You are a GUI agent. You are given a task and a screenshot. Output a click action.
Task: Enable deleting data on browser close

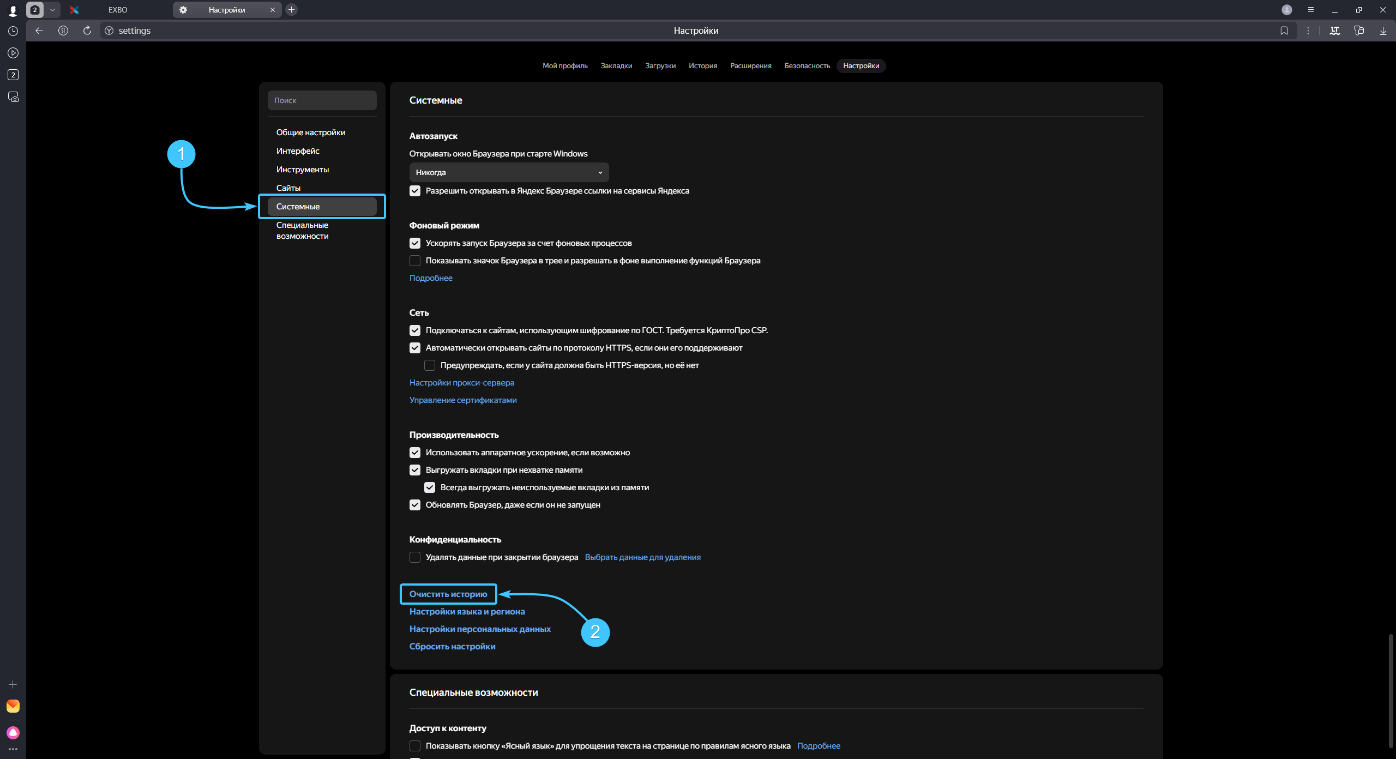(415, 557)
